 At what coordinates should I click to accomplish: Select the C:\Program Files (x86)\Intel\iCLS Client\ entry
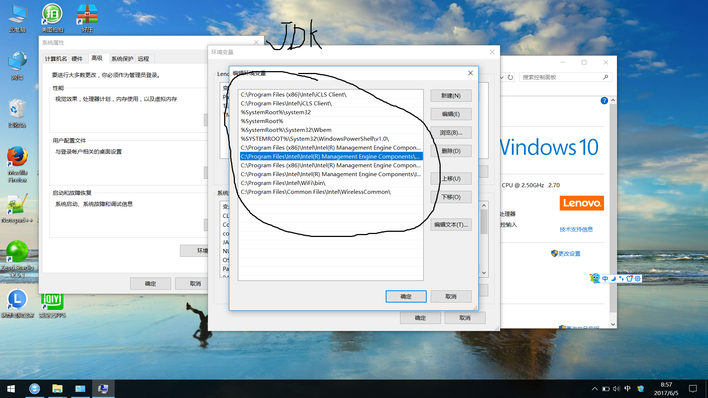click(331, 95)
